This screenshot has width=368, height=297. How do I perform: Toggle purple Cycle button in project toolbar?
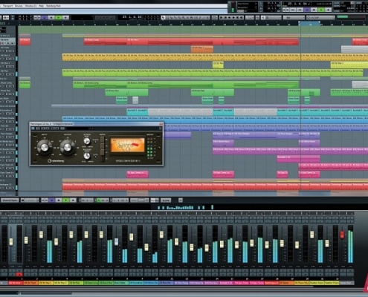click(44, 18)
